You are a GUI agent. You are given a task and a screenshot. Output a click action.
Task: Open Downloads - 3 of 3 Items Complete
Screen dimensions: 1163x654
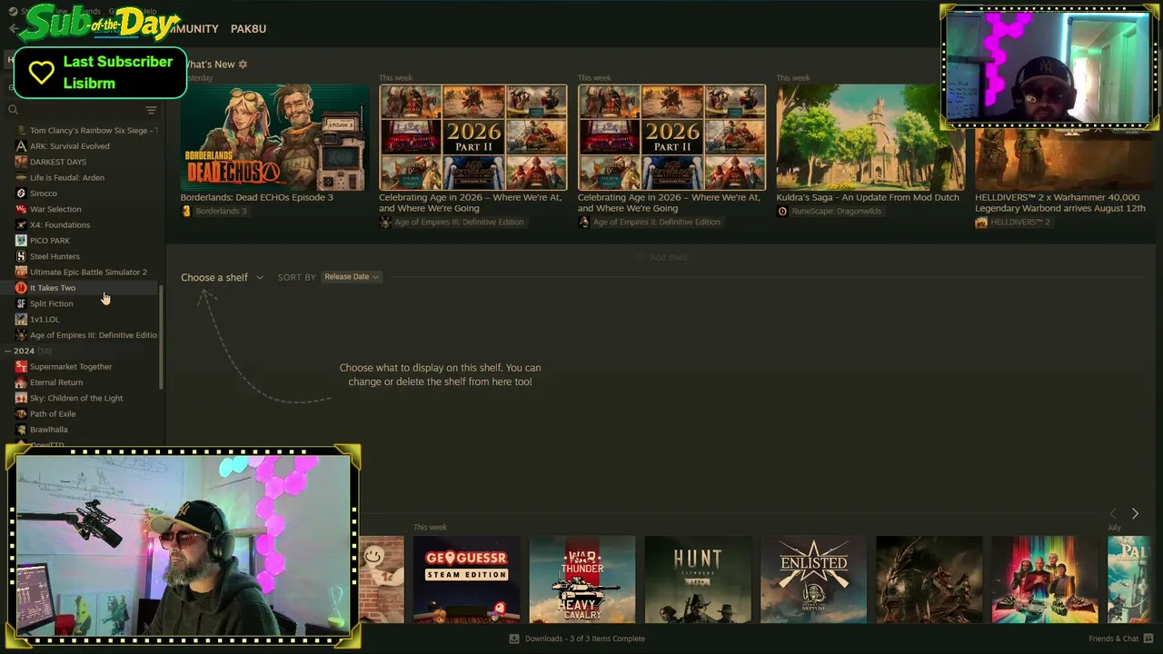click(x=585, y=639)
